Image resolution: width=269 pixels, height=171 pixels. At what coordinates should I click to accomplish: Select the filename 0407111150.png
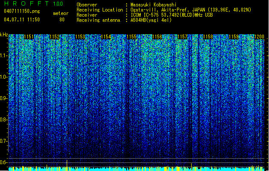(x=22, y=11)
